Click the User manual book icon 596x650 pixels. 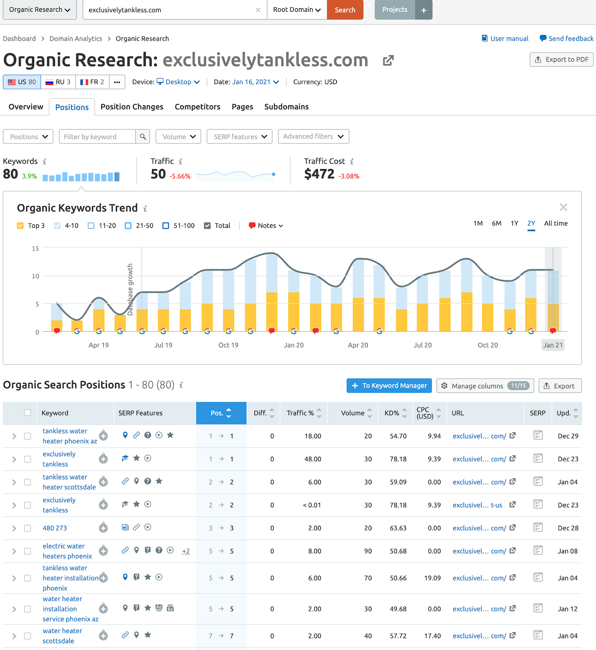click(x=485, y=38)
